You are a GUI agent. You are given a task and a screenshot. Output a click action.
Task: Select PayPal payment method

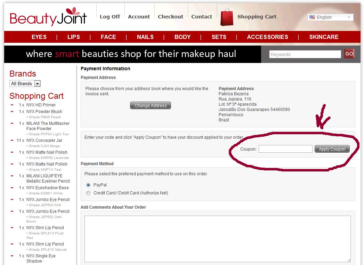pyautogui.click(x=88, y=185)
